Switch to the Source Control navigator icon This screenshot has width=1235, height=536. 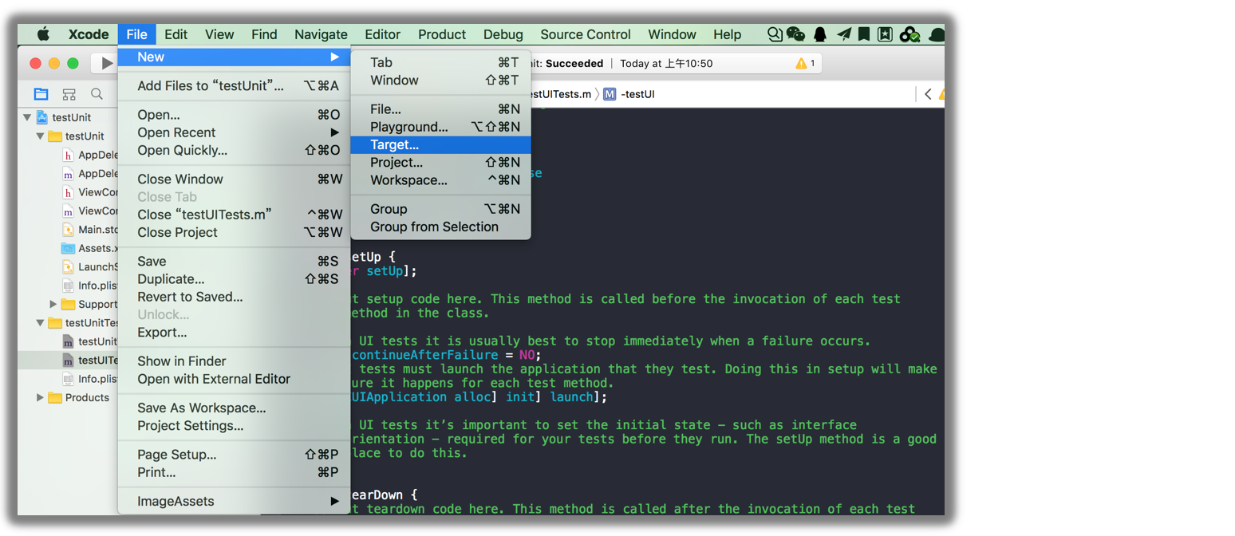(69, 94)
